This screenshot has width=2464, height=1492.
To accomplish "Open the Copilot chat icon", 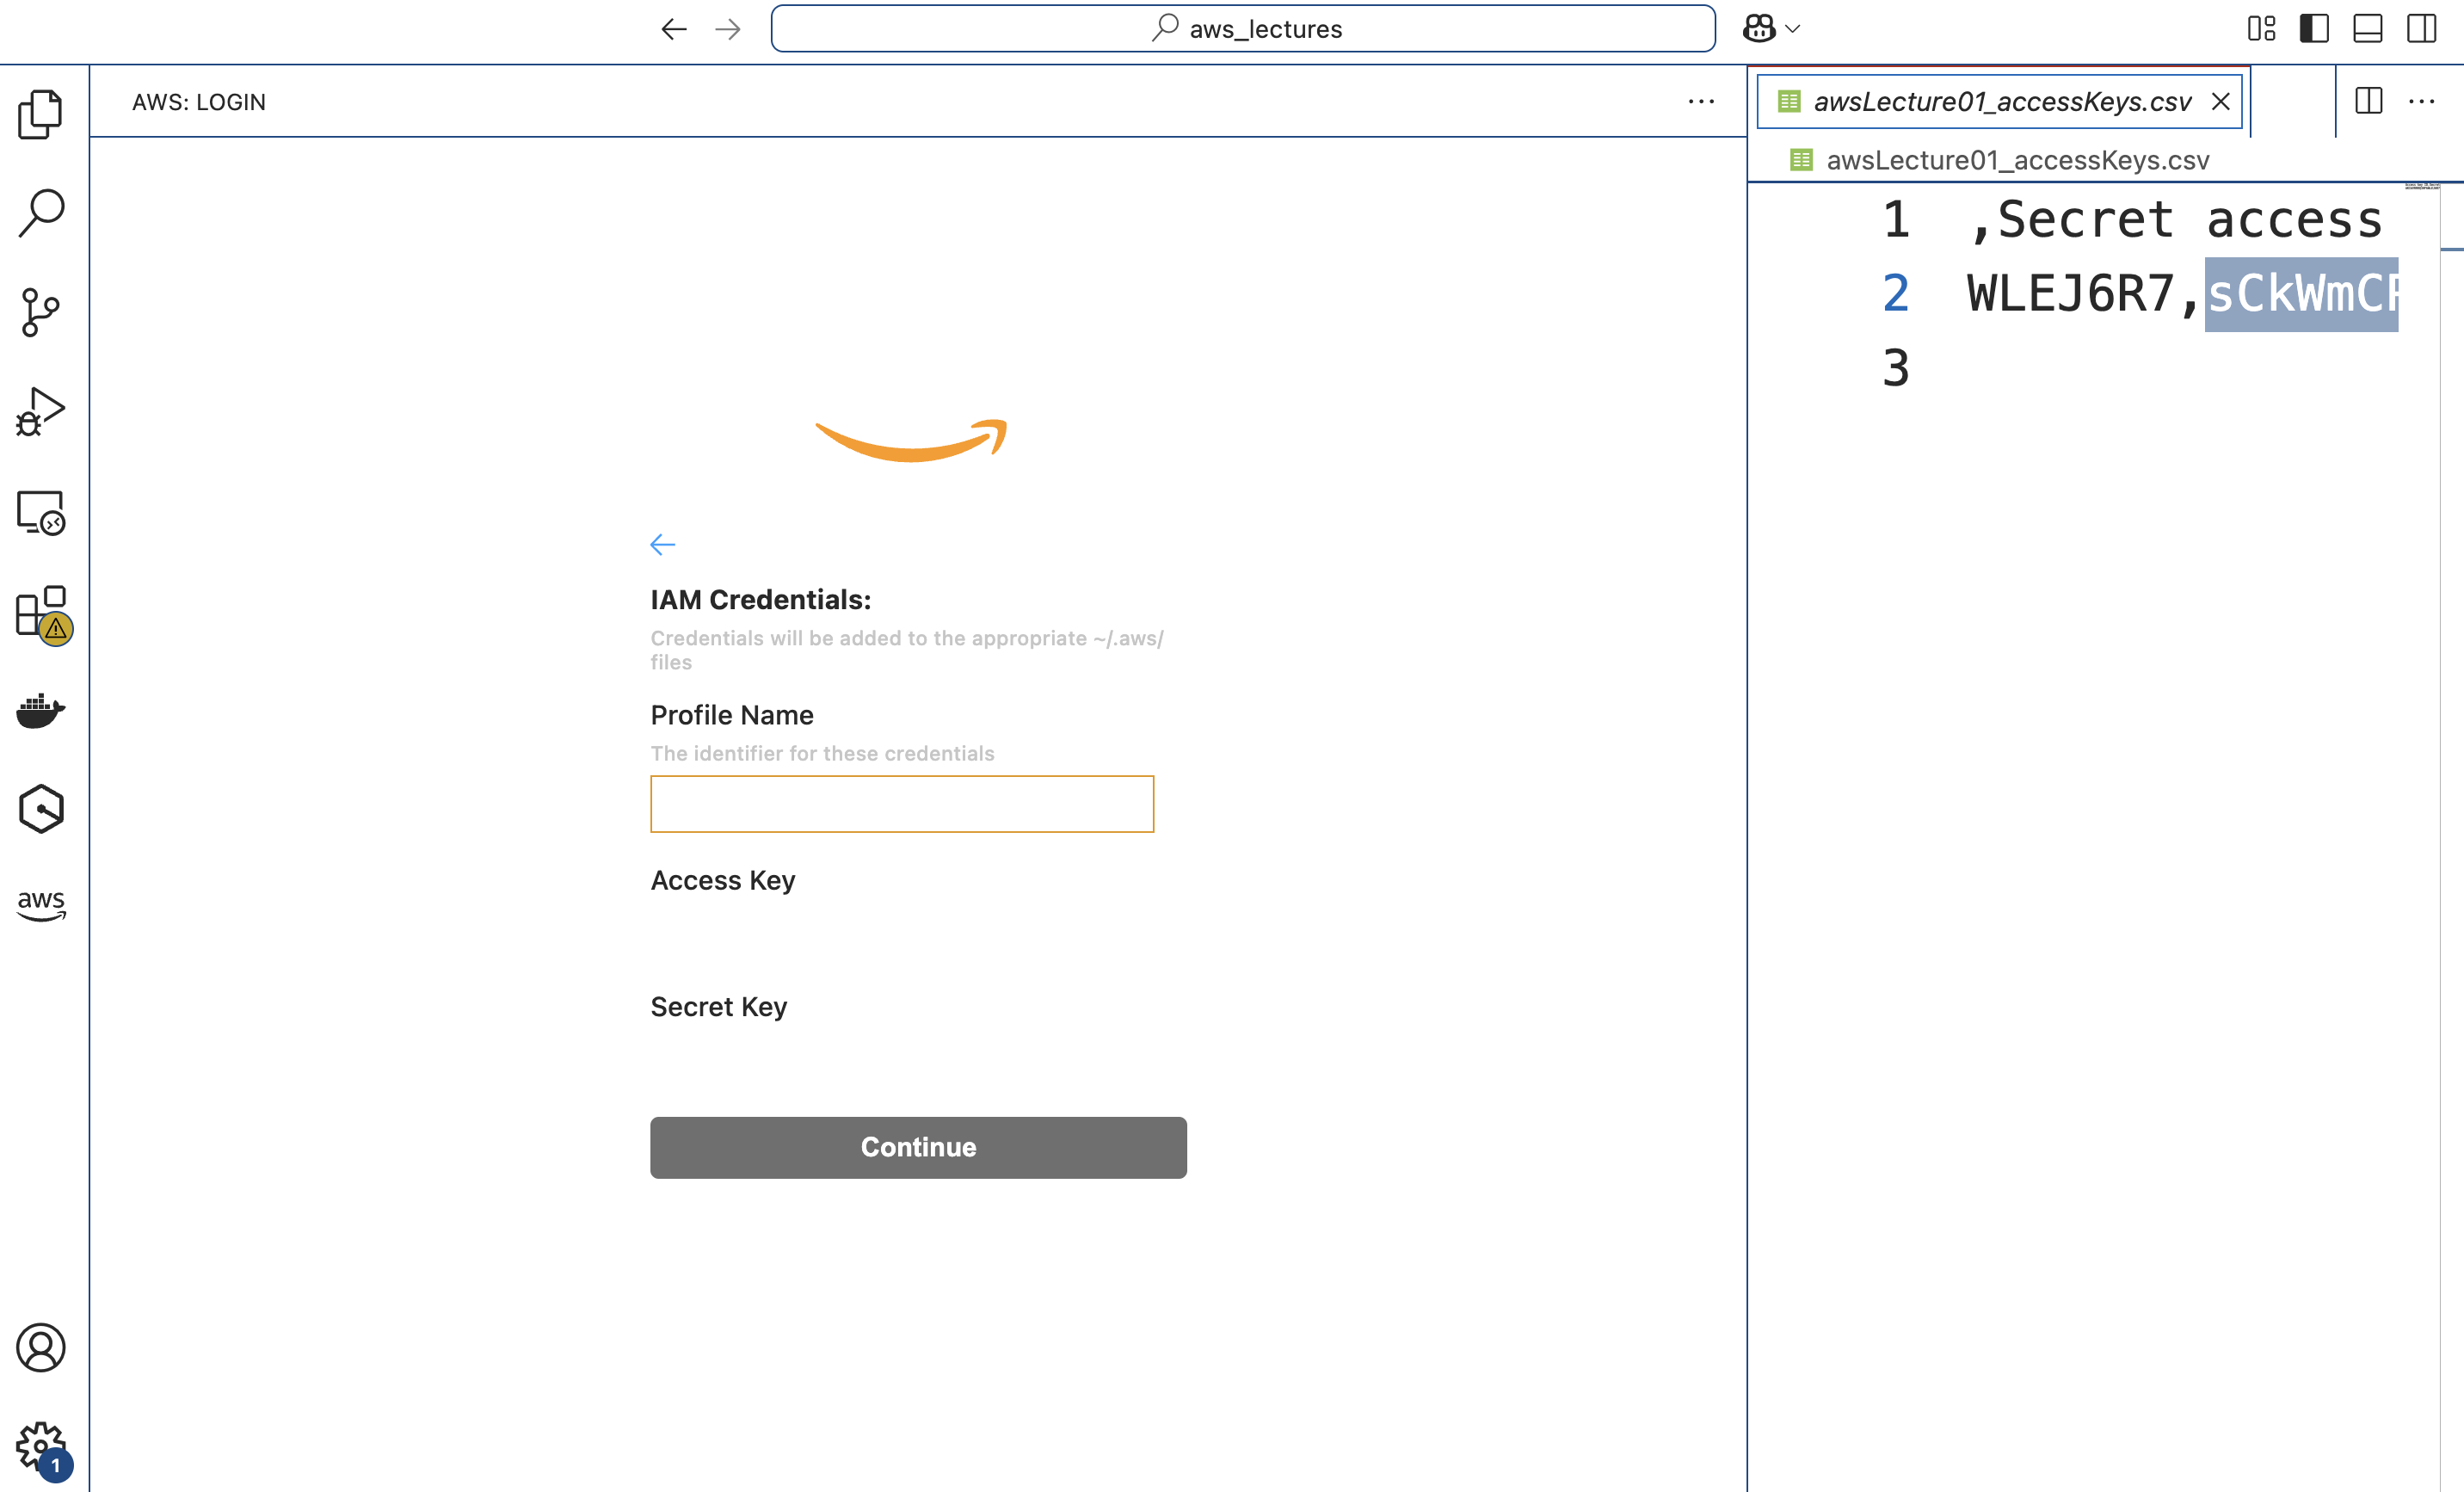I will coord(1759,29).
